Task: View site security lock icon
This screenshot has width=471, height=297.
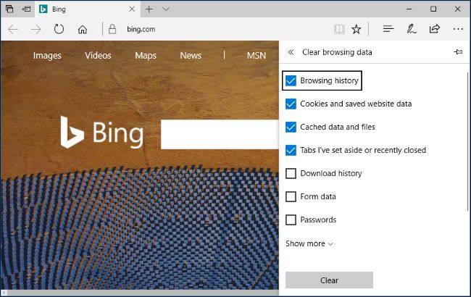Action: [x=112, y=29]
